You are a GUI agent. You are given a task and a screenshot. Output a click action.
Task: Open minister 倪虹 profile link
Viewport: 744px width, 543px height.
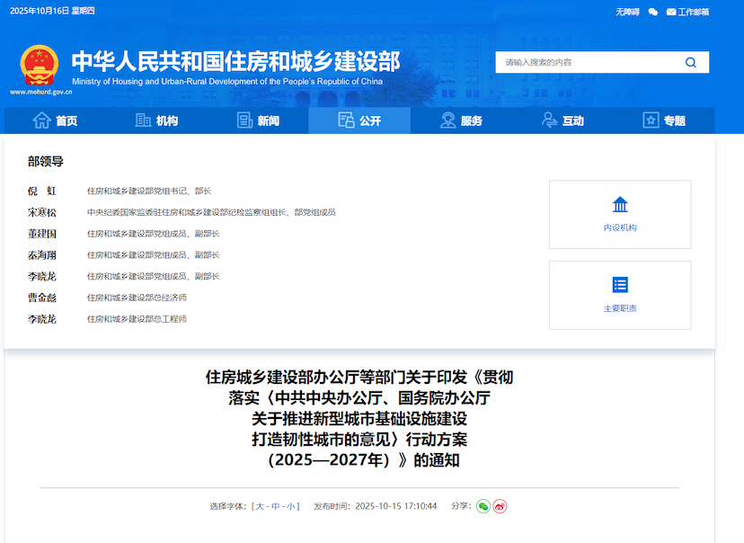(x=41, y=191)
